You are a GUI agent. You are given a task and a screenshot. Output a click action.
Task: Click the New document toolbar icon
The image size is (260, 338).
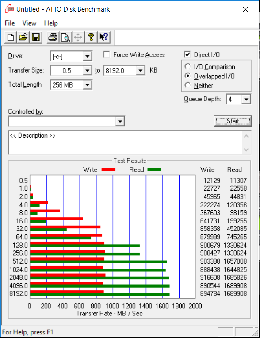11,38
